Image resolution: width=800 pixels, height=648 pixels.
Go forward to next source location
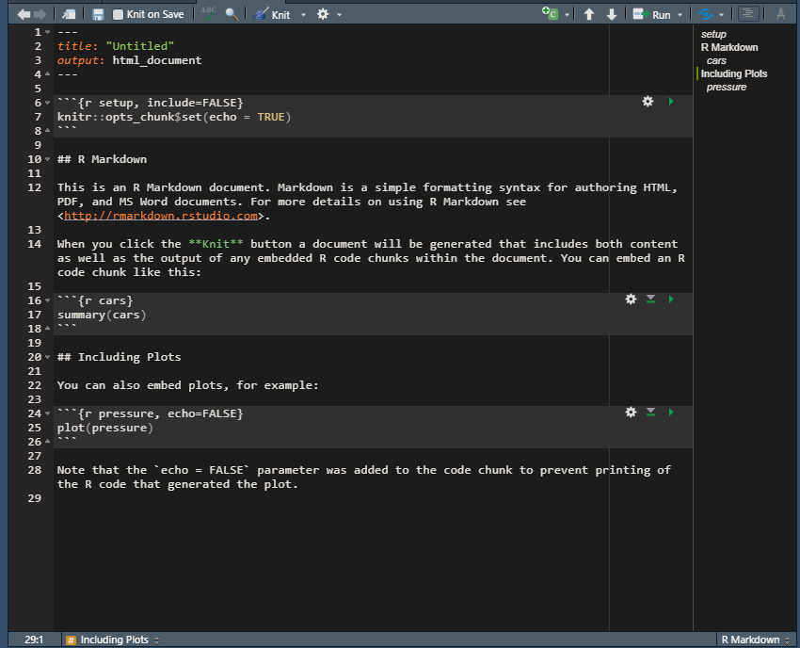[40, 14]
